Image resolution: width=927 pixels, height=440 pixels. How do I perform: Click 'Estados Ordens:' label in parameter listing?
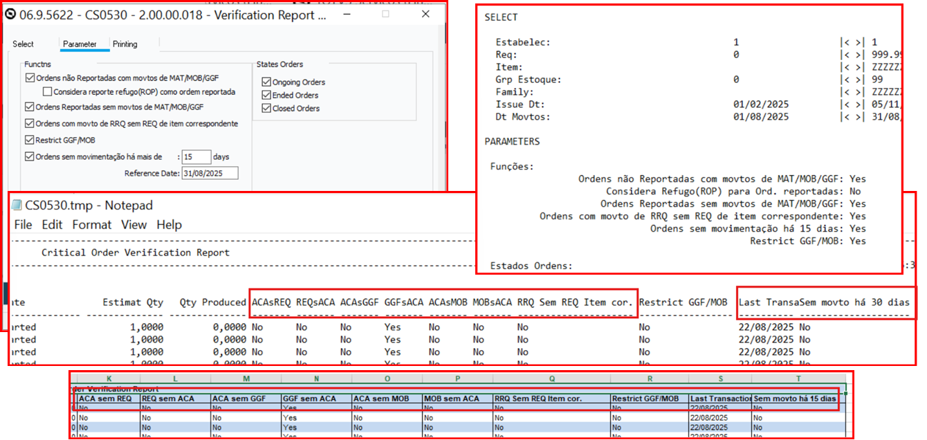click(531, 266)
